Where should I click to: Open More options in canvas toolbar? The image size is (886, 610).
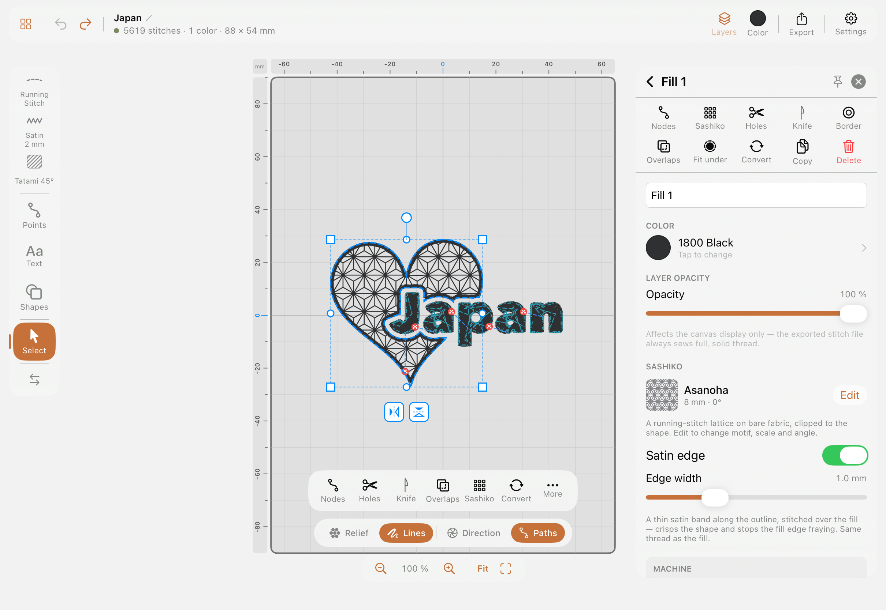pyautogui.click(x=552, y=490)
